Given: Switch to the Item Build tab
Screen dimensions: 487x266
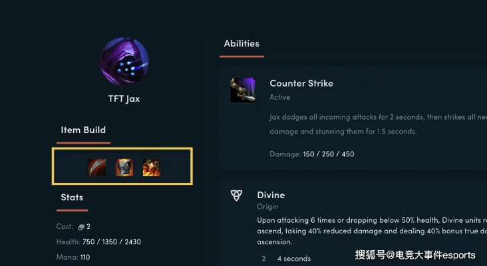Looking at the screenshot, I should pyautogui.click(x=83, y=130).
